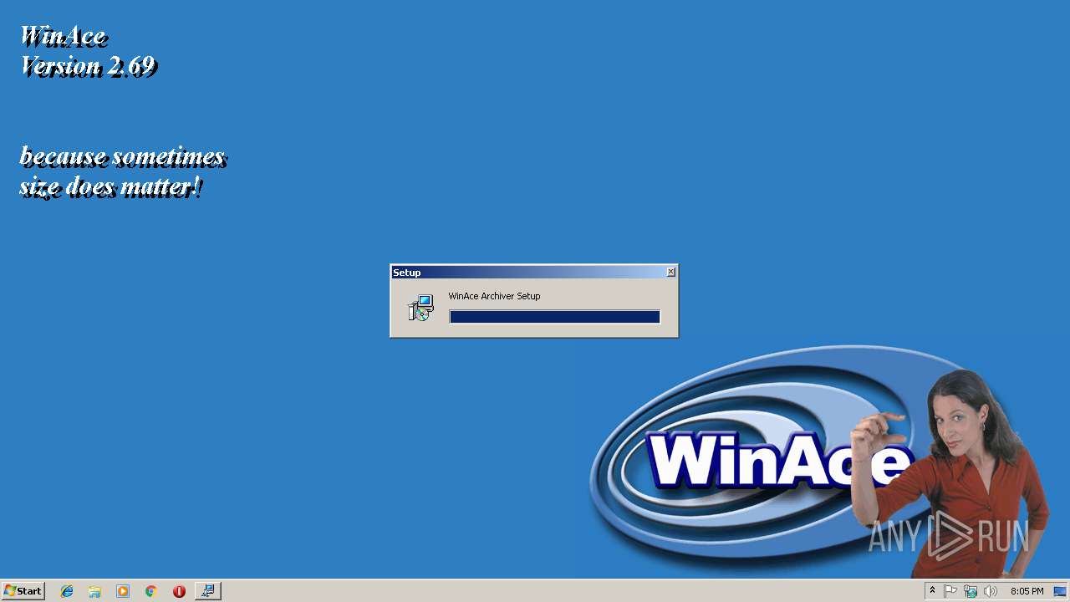The height and width of the screenshot is (602, 1070).
Task: Open the network status tray icon
Action: click(x=971, y=591)
